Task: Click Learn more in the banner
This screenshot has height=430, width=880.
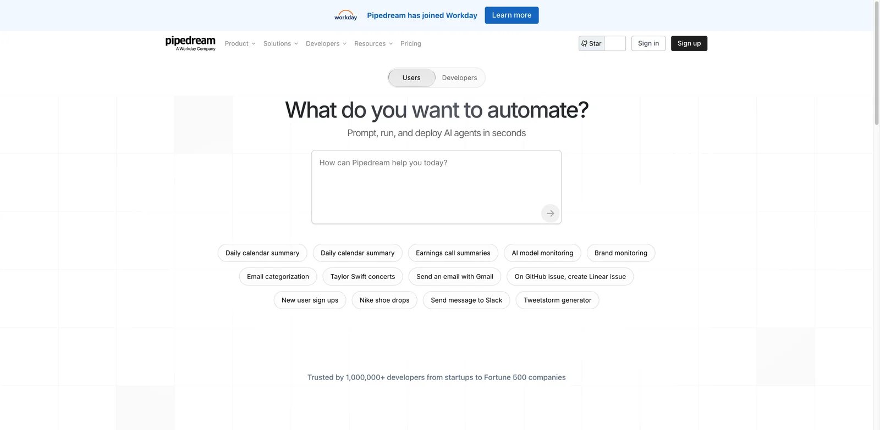Action: pos(512,15)
